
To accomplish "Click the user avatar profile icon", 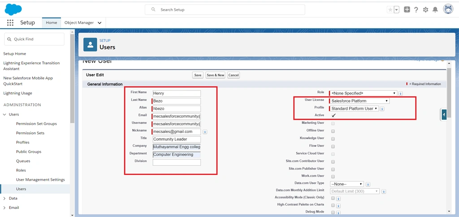I will pos(448,9).
